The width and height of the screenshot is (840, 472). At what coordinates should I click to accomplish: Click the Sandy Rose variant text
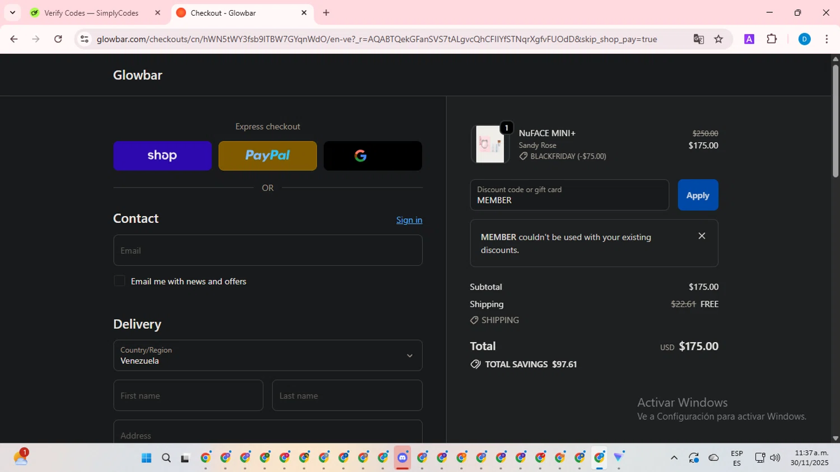[538, 145]
